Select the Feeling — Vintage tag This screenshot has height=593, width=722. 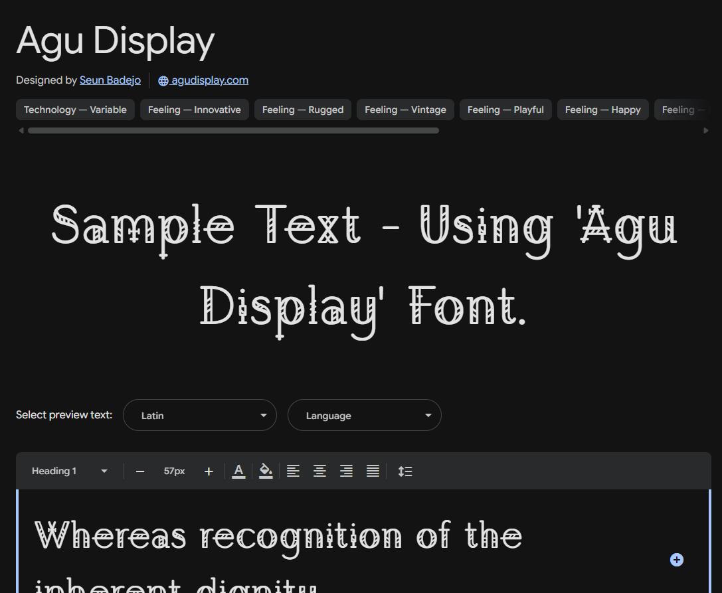point(405,110)
